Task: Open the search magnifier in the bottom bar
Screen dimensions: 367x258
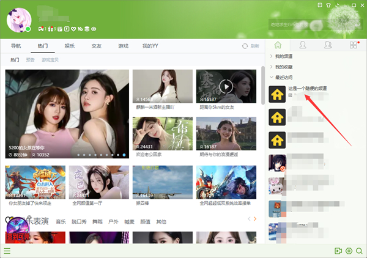Action: (x=359, y=251)
